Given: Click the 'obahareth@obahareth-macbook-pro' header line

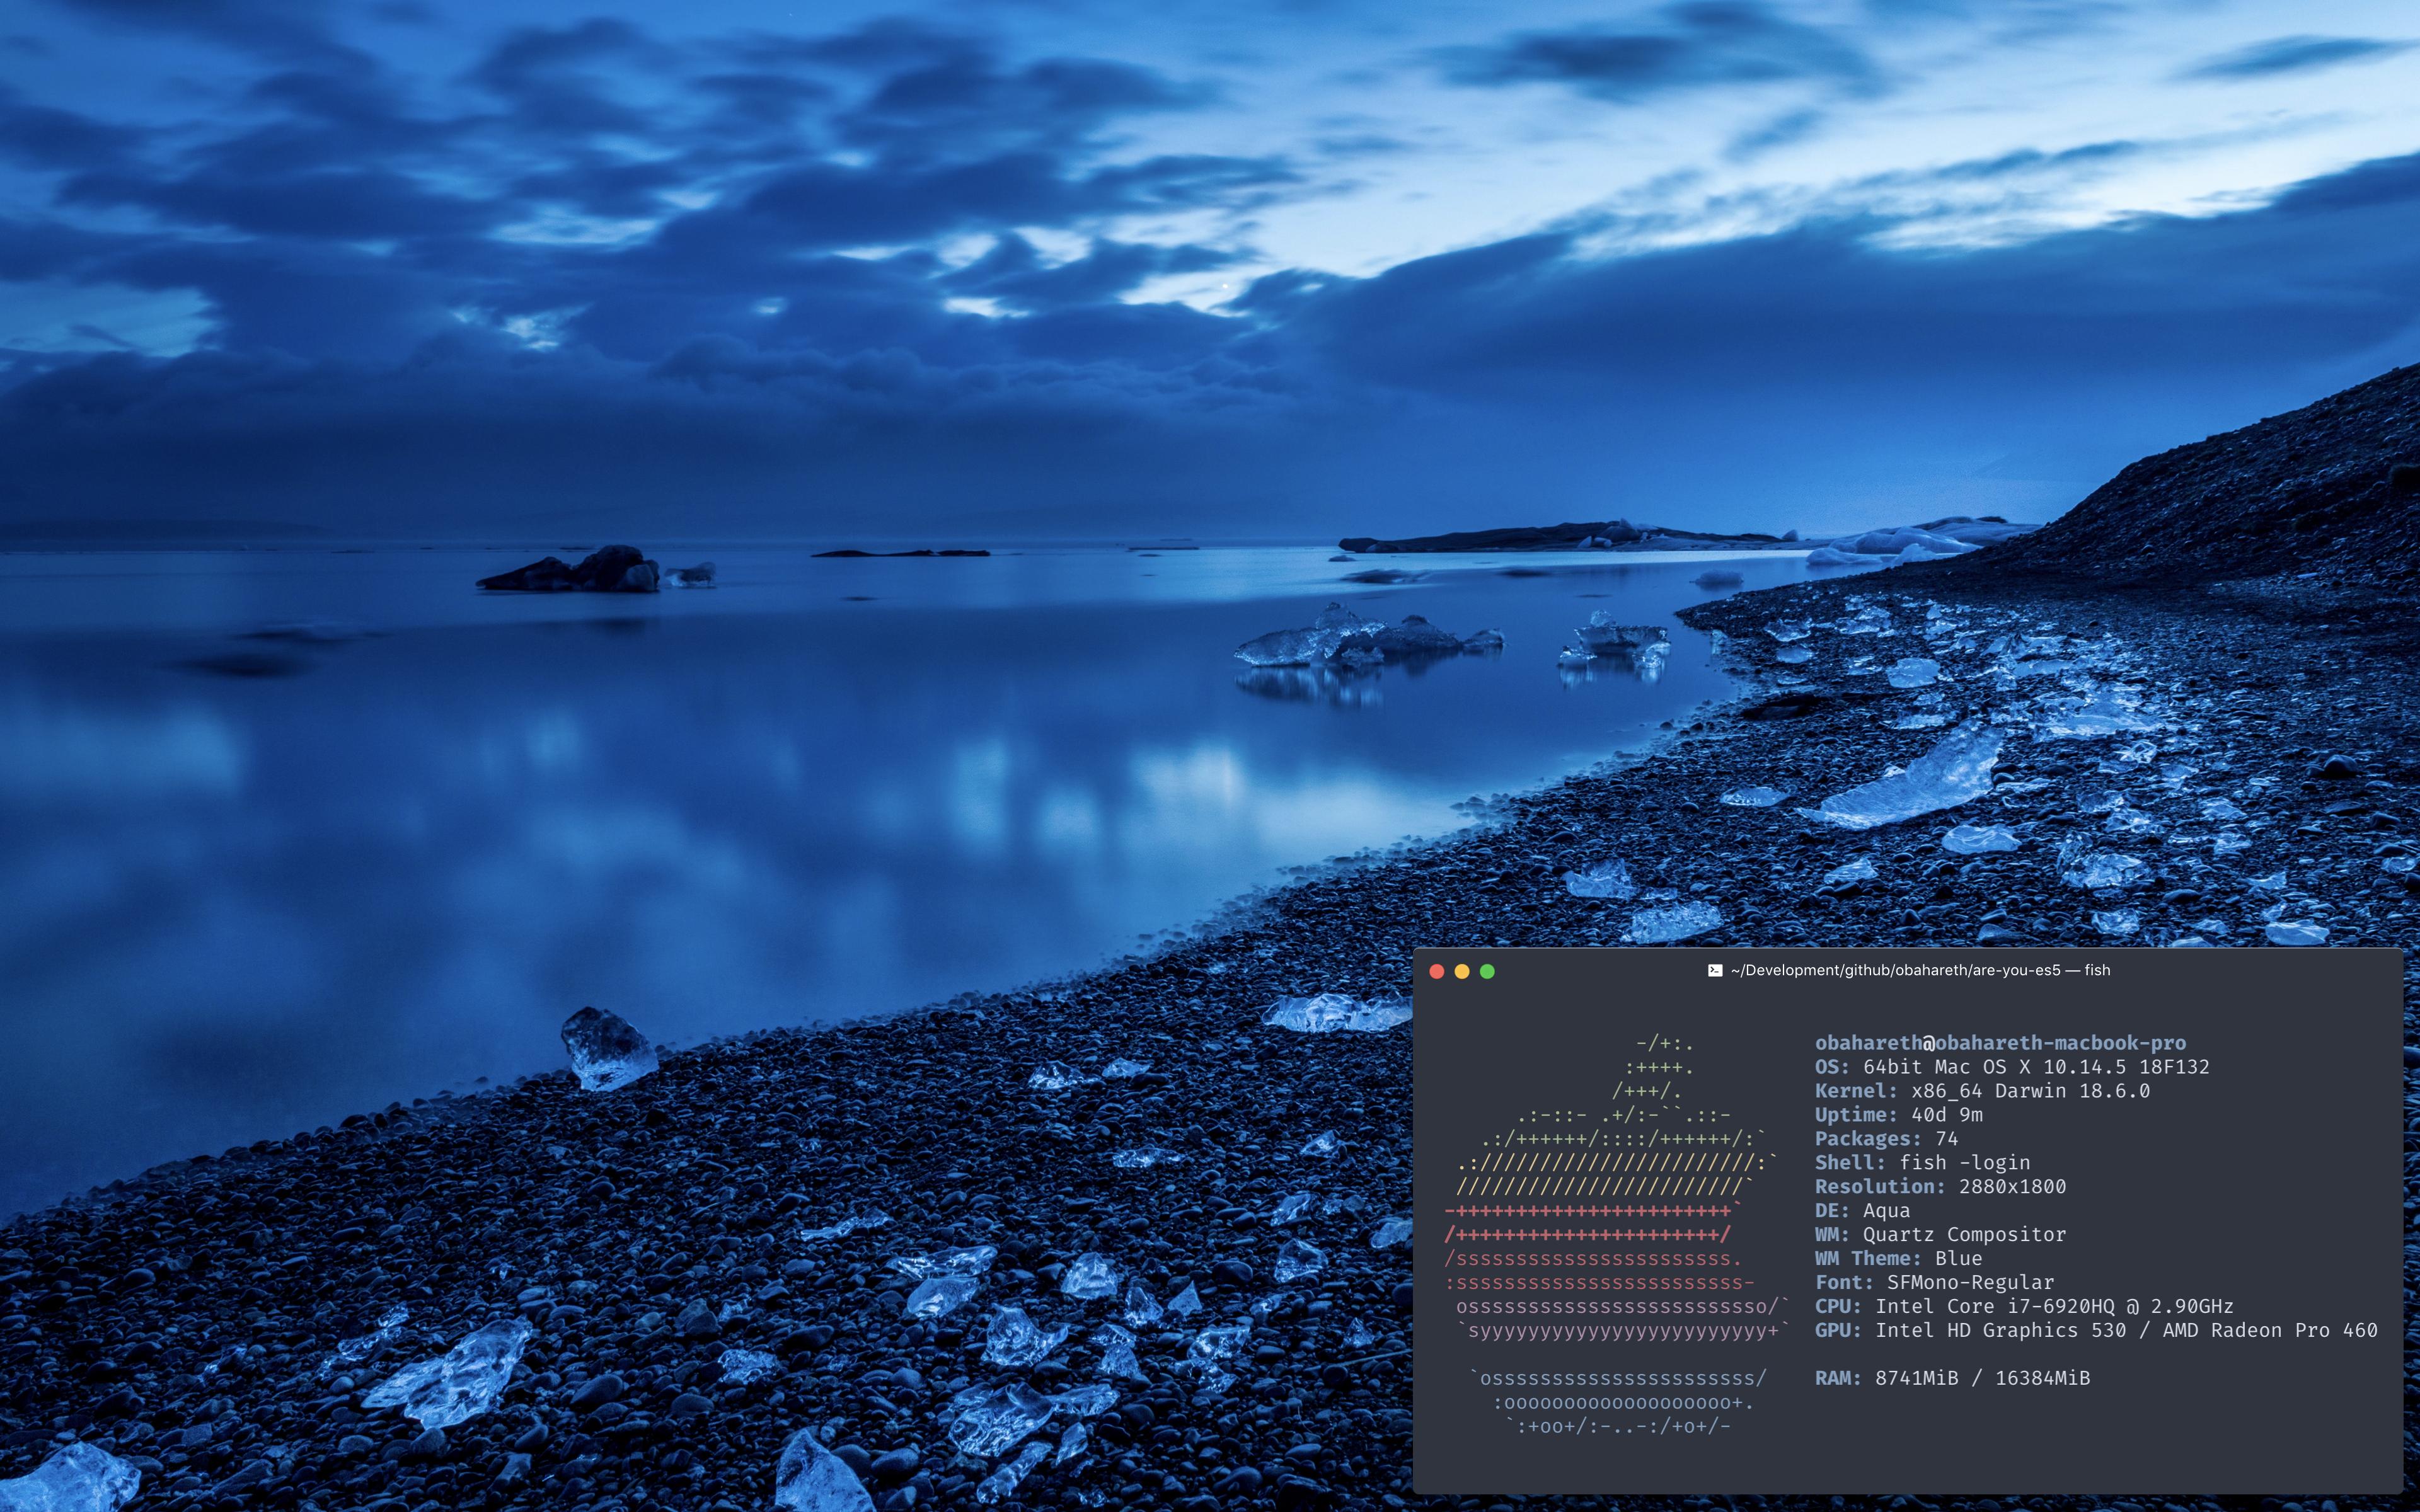Looking at the screenshot, I should tap(2000, 1042).
